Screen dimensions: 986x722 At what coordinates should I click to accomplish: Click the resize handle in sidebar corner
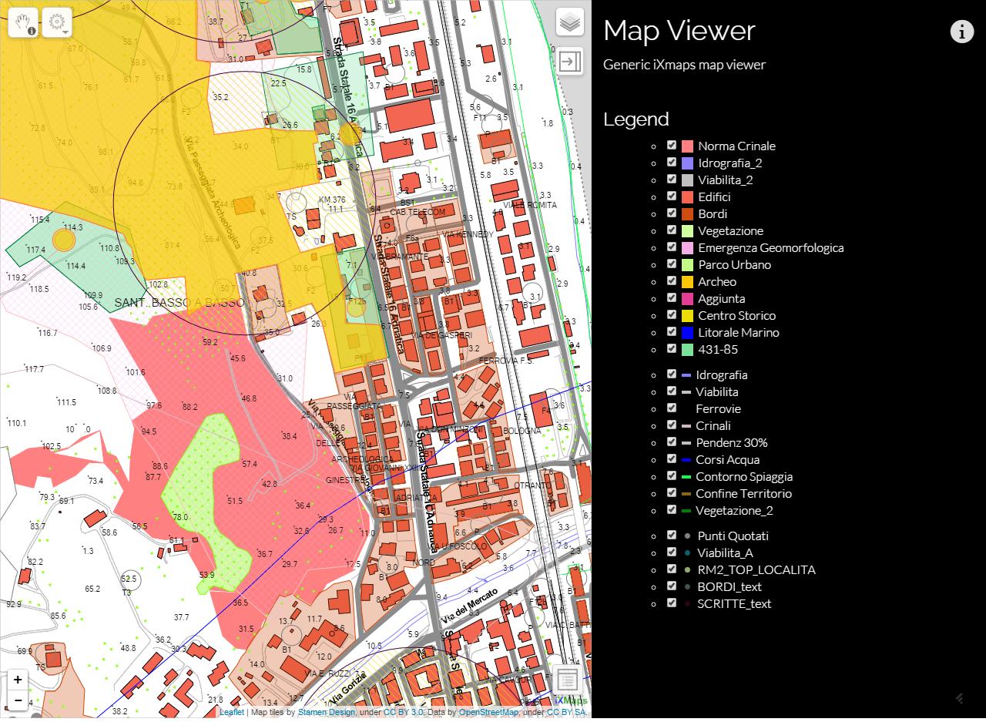[960, 698]
